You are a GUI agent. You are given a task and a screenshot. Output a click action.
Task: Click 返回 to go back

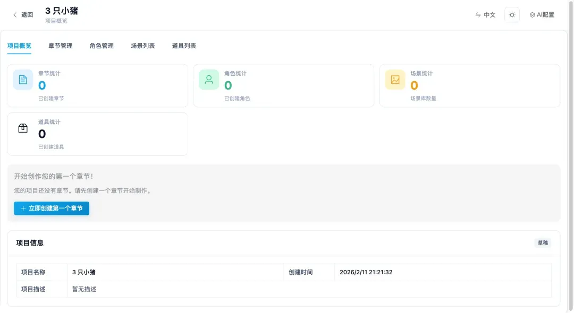coord(27,15)
